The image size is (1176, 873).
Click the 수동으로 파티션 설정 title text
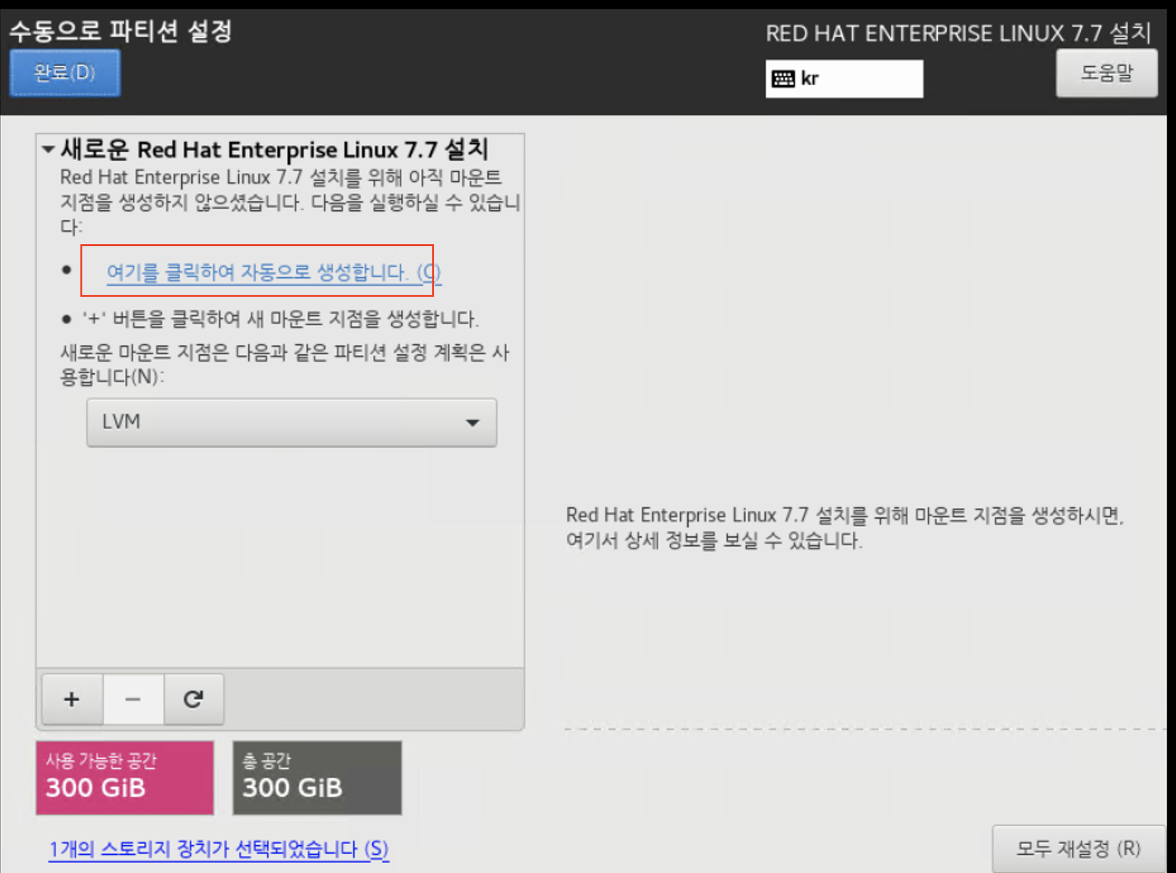[121, 31]
